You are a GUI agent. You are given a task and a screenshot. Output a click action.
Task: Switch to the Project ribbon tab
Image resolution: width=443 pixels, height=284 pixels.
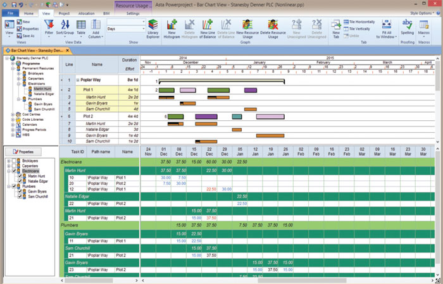click(x=64, y=13)
